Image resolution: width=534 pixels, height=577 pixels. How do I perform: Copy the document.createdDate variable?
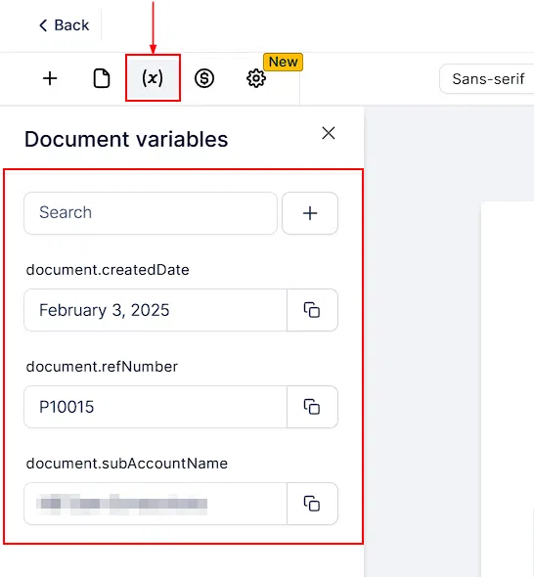point(312,310)
